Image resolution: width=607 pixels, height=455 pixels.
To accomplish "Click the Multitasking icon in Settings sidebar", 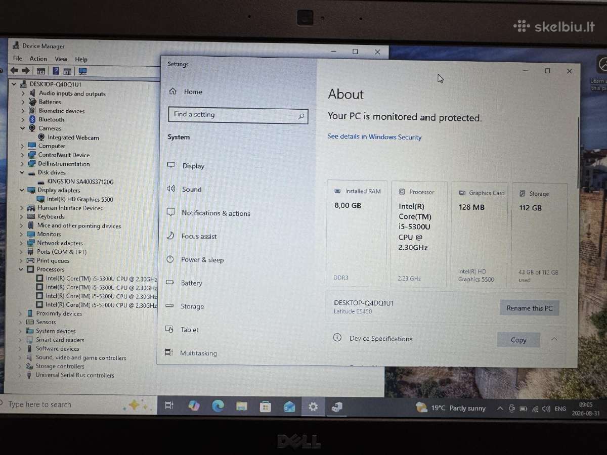I will (x=169, y=353).
